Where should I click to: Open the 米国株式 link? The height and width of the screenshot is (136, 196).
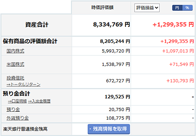pos(15,64)
